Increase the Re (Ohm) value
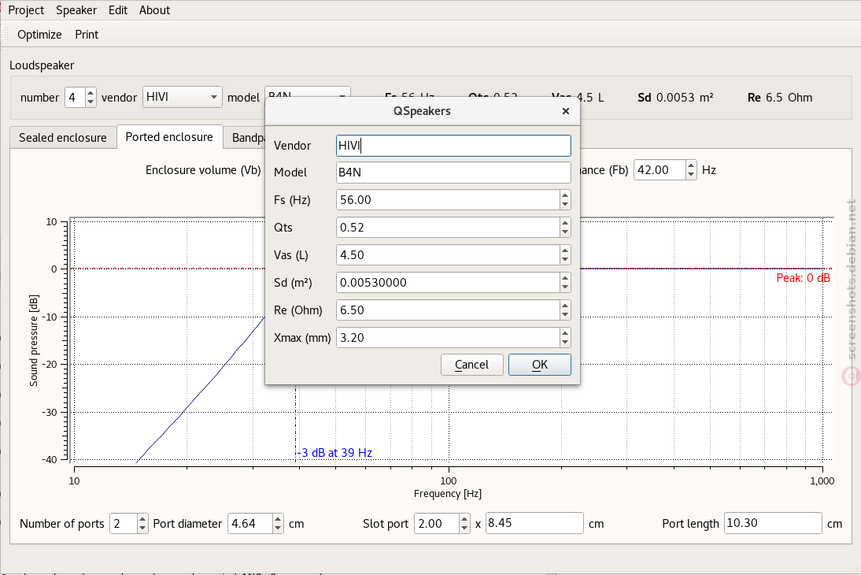Image resolution: width=861 pixels, height=575 pixels. coord(565,305)
